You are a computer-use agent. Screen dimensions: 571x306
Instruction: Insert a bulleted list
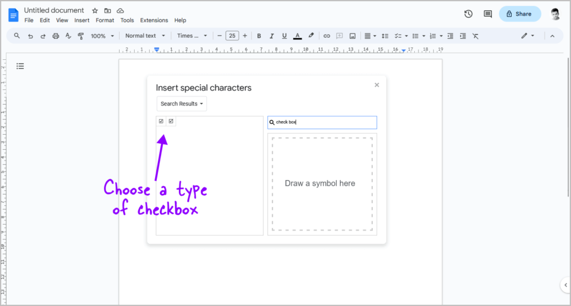pyautogui.click(x=415, y=36)
